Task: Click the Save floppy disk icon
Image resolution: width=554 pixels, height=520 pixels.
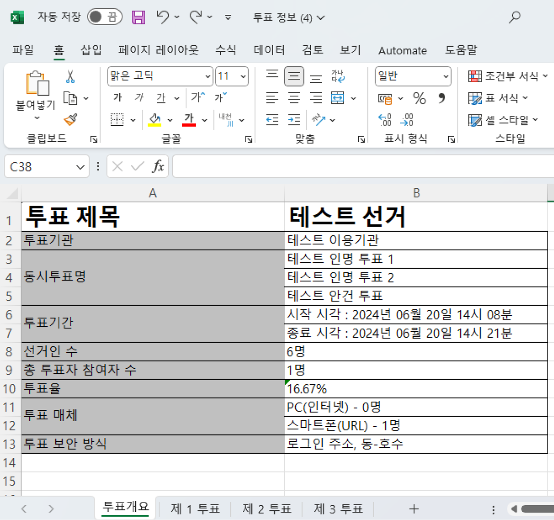Action: click(x=138, y=18)
